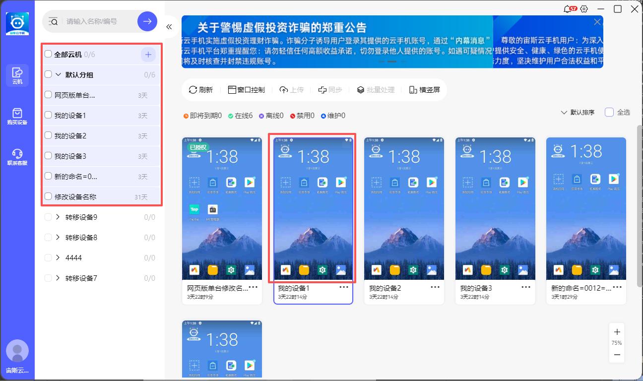
Task: Select the 修改设备名称 31天 list row
Action: click(101, 196)
